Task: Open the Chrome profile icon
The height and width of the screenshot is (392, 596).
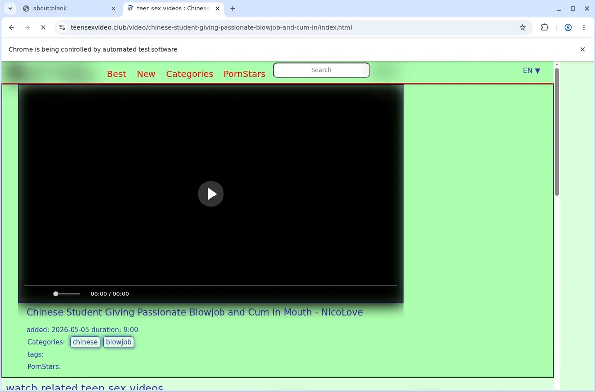Action: [x=568, y=28]
